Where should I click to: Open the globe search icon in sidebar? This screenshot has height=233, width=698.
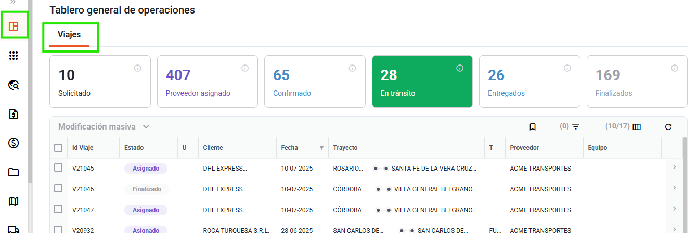click(x=14, y=85)
